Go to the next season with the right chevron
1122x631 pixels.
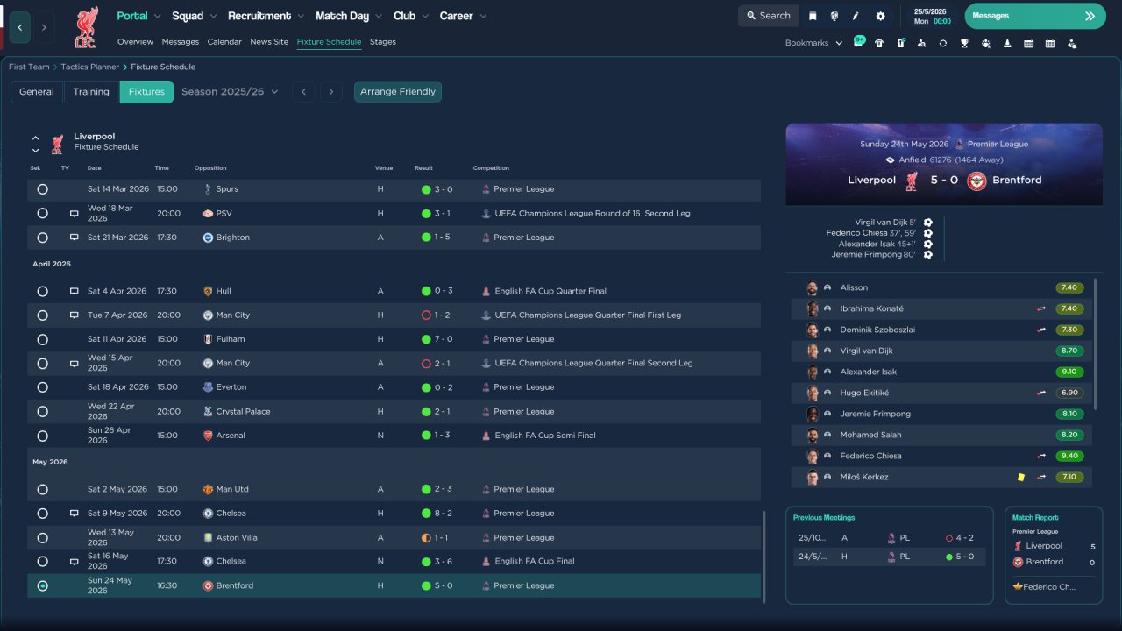click(330, 92)
